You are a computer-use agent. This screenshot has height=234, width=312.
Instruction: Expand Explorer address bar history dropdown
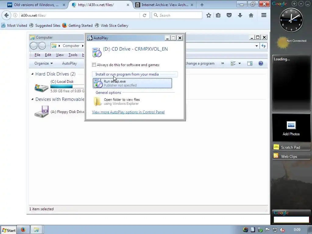(257, 46)
